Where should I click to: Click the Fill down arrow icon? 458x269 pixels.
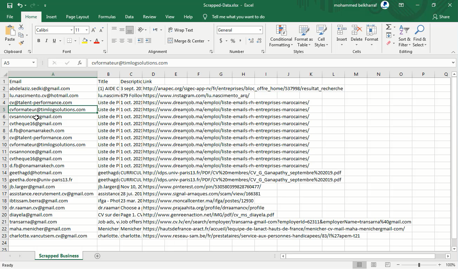click(388, 35)
